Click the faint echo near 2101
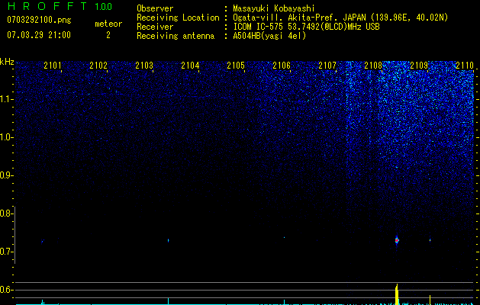This screenshot has width=480, height=305. [x=43, y=242]
